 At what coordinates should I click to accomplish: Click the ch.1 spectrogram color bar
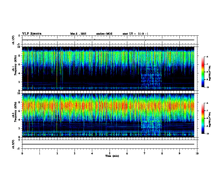coord(203,72)
